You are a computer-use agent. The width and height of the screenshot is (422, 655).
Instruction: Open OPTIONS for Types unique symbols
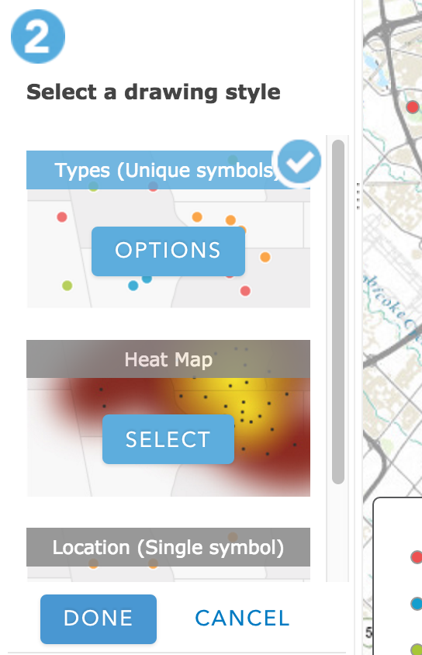coord(168,251)
